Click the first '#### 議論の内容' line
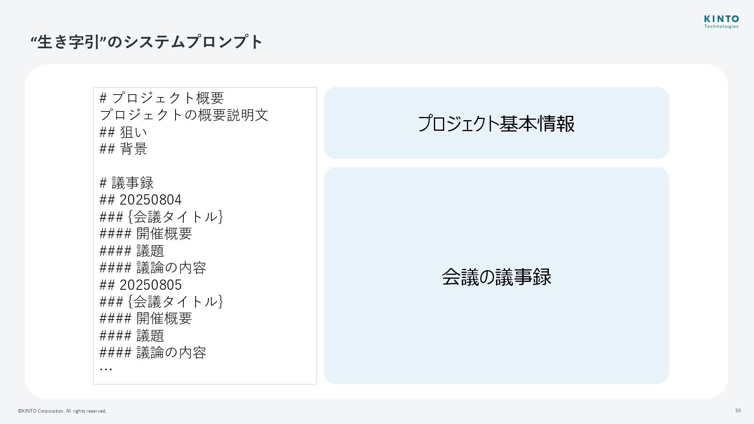The width and height of the screenshot is (754, 424). pos(153,268)
